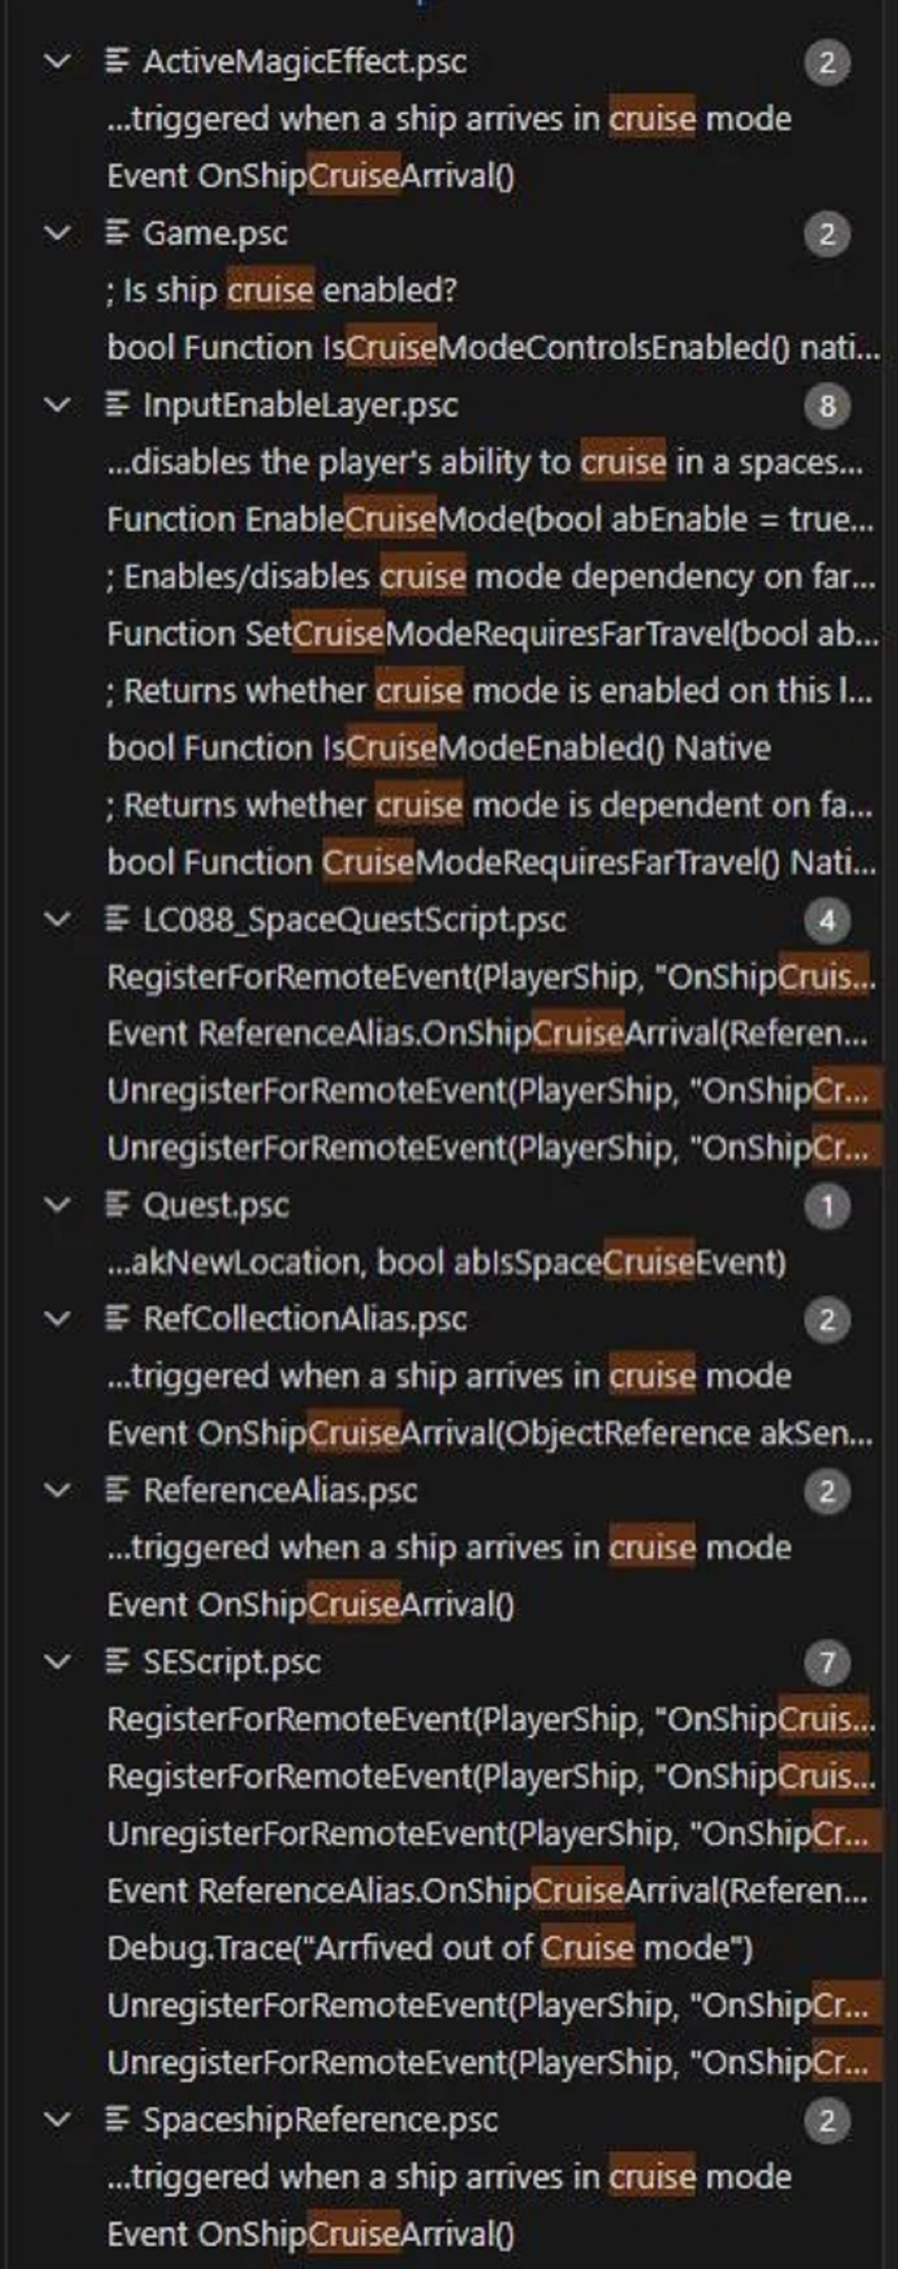This screenshot has width=898, height=2269.
Task: Collapse the SEScript.psc search results
Action: (58, 1662)
